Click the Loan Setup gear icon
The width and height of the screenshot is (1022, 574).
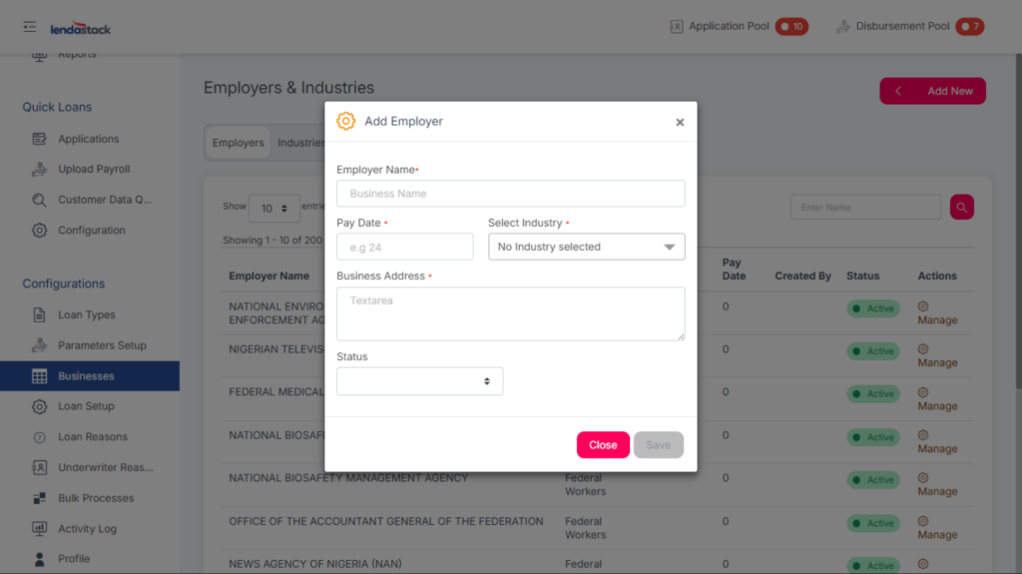[x=40, y=406]
